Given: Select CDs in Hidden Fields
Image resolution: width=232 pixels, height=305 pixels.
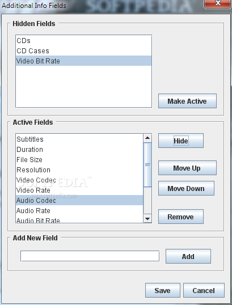Looking at the screenshot, I should tap(84, 40).
